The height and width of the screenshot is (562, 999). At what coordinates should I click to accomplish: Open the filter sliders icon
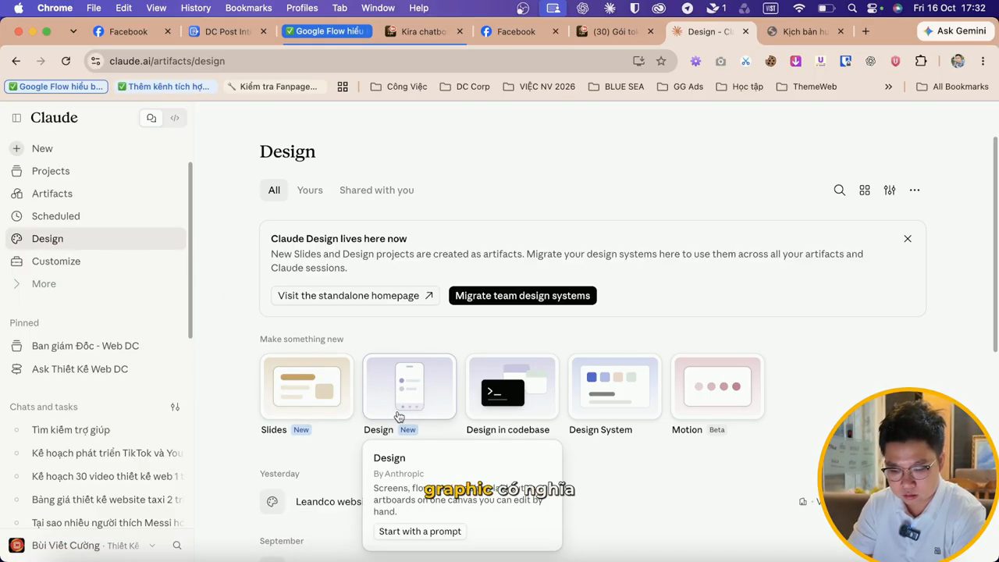tap(890, 190)
